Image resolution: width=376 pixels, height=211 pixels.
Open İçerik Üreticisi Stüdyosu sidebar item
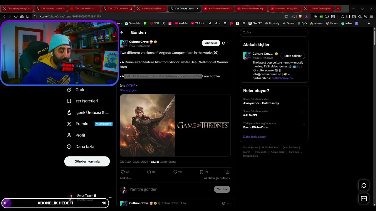(x=88, y=113)
